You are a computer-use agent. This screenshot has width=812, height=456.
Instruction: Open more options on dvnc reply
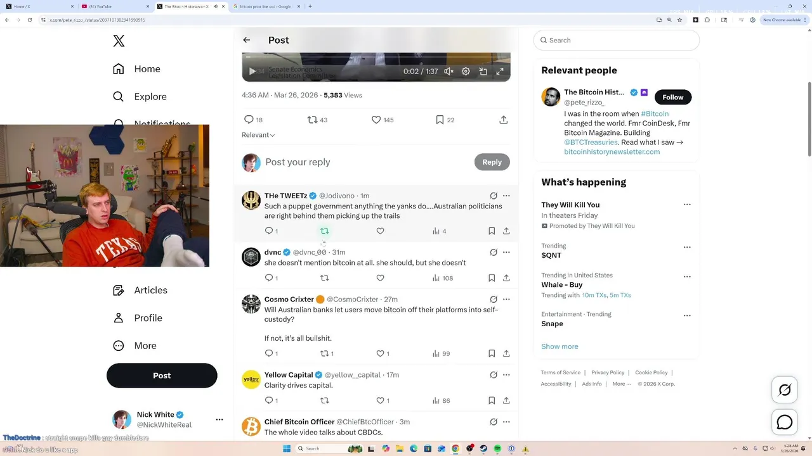click(506, 252)
